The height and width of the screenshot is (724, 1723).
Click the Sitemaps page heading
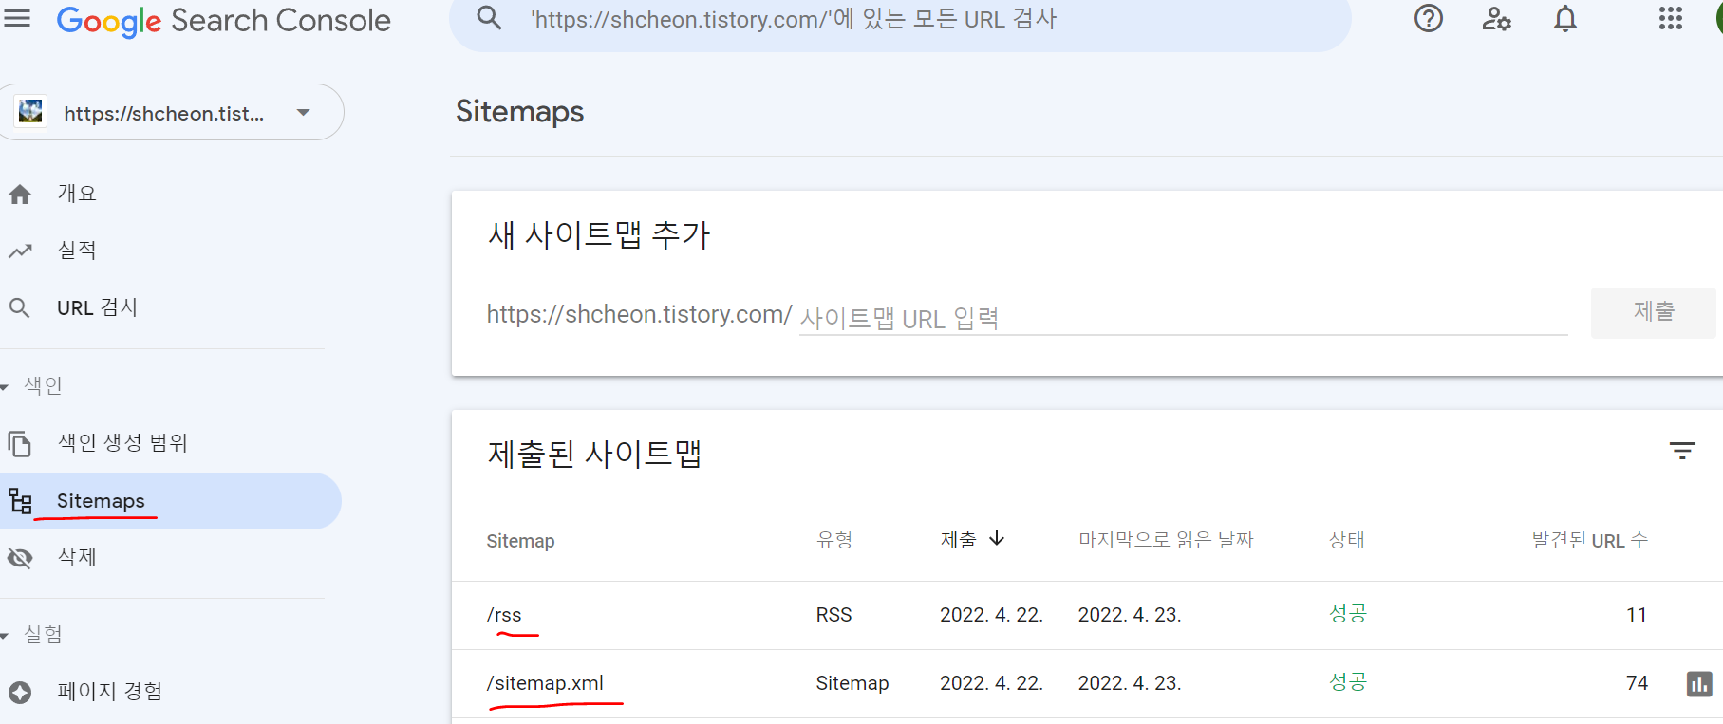click(519, 112)
